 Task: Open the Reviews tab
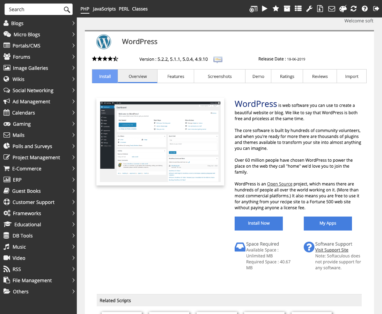pos(319,76)
